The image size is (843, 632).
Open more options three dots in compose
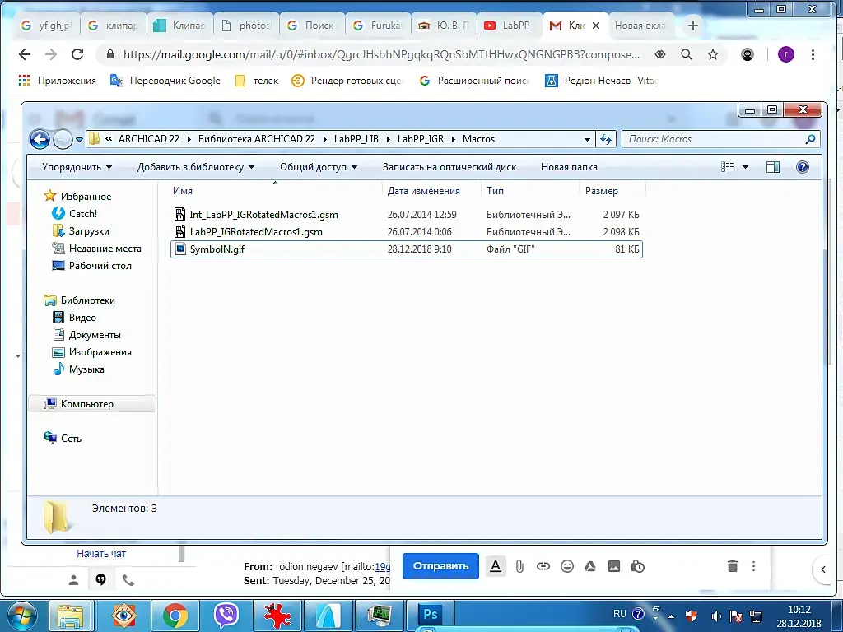(x=754, y=566)
